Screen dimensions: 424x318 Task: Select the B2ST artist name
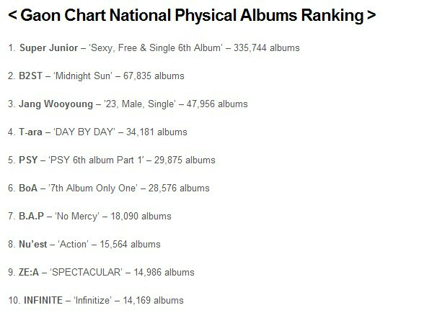coord(30,76)
